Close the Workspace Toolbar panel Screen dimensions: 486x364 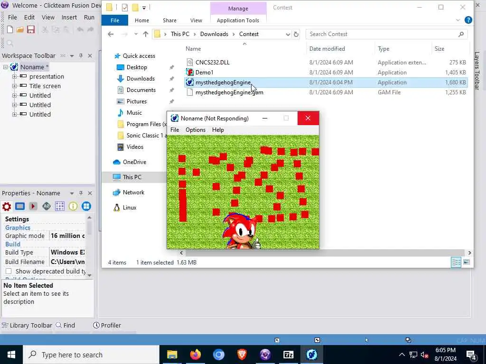pyautogui.click(x=90, y=56)
